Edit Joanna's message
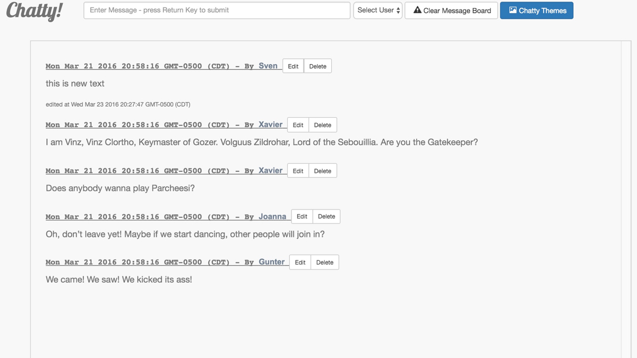The height and width of the screenshot is (358, 637). click(x=302, y=216)
